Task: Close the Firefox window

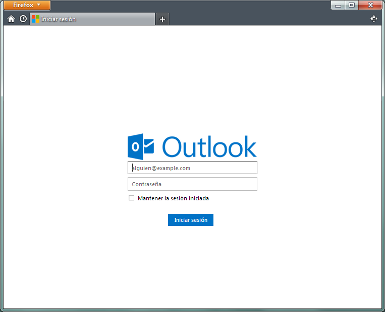Action: pos(370,5)
